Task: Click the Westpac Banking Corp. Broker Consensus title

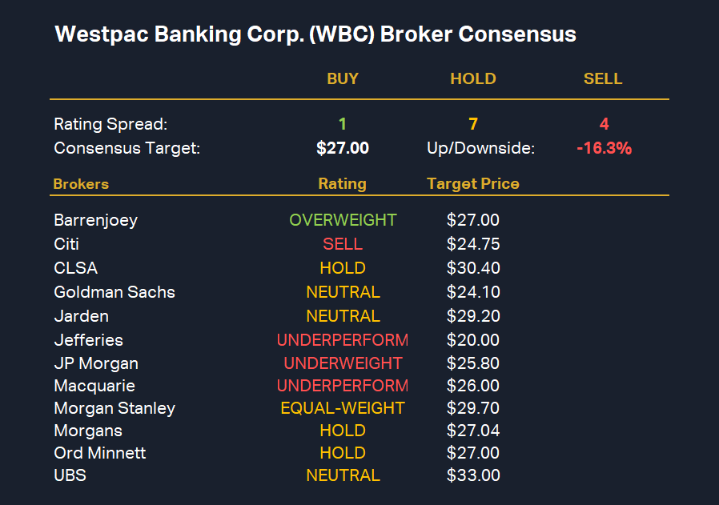Action: click(315, 34)
